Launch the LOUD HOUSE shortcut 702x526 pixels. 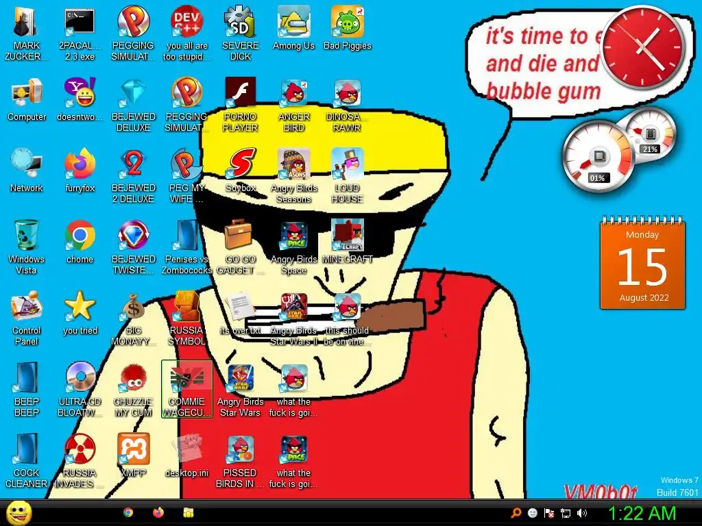(x=348, y=176)
